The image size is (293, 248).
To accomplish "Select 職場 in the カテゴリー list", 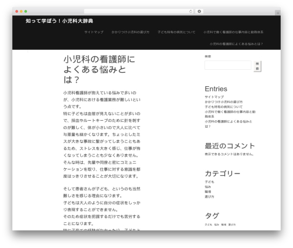I will click(208, 192).
